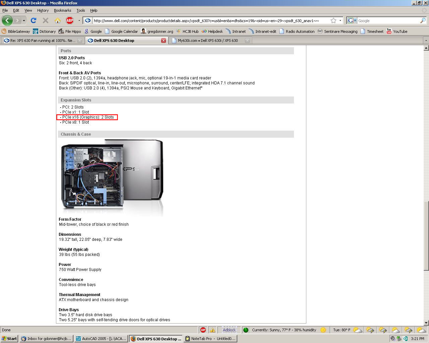Screen dimensions: 429x343
Task: Click the yellow warning icon in status bar
Action: point(212,330)
